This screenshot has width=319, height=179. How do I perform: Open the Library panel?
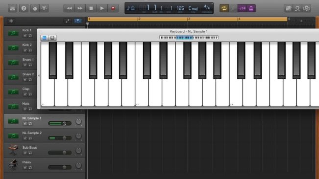point(12,8)
